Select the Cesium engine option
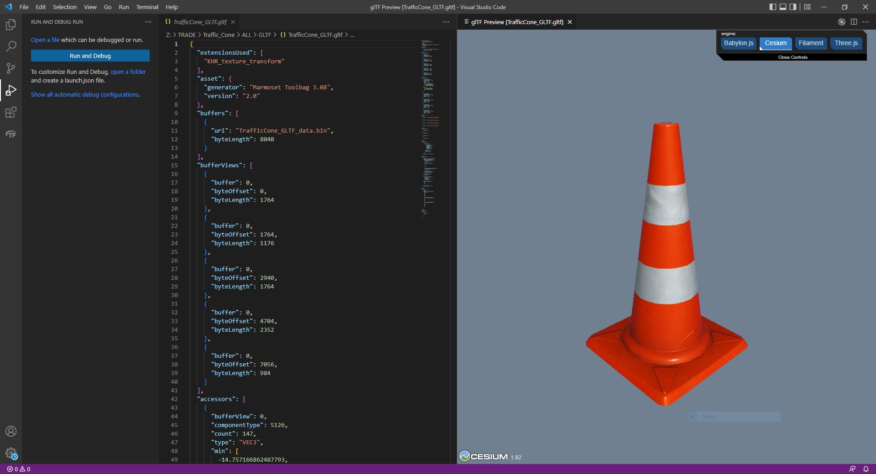This screenshot has height=474, width=876. point(776,43)
